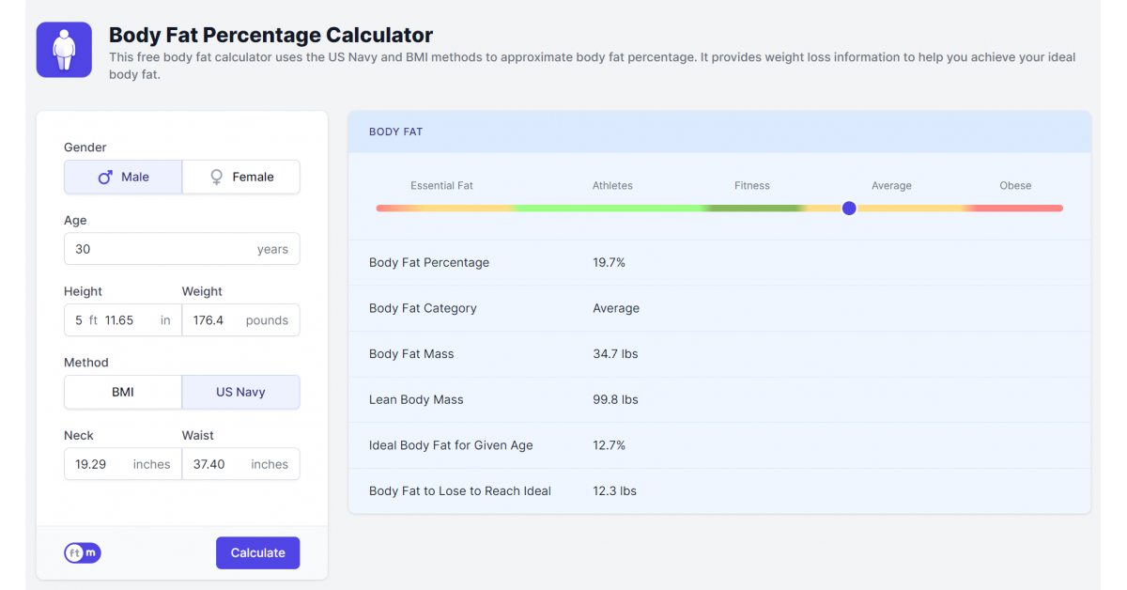The width and height of the screenshot is (1127, 590).
Task: Click the Age input field
Action: 160,250
